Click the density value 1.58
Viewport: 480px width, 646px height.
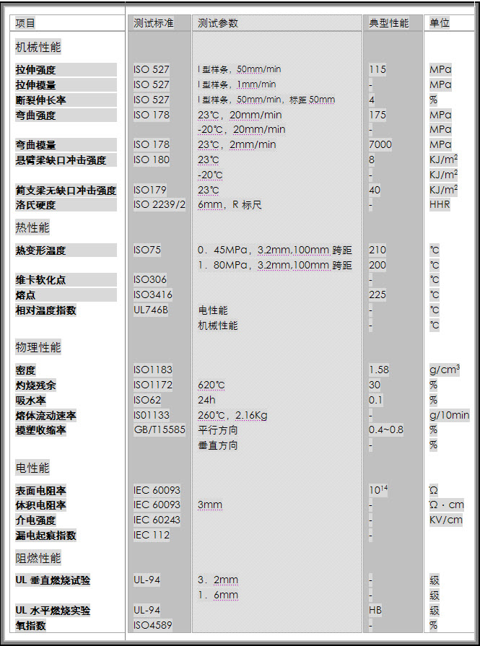click(379, 370)
